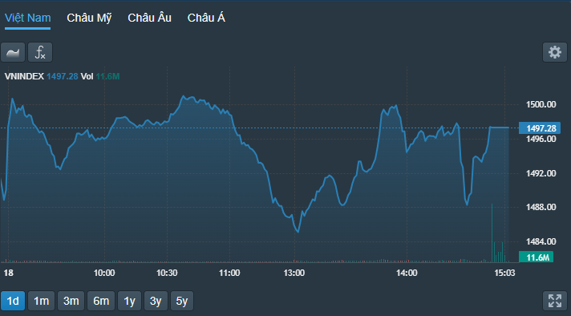Select the 1y time range
571x316 pixels.
(129, 301)
